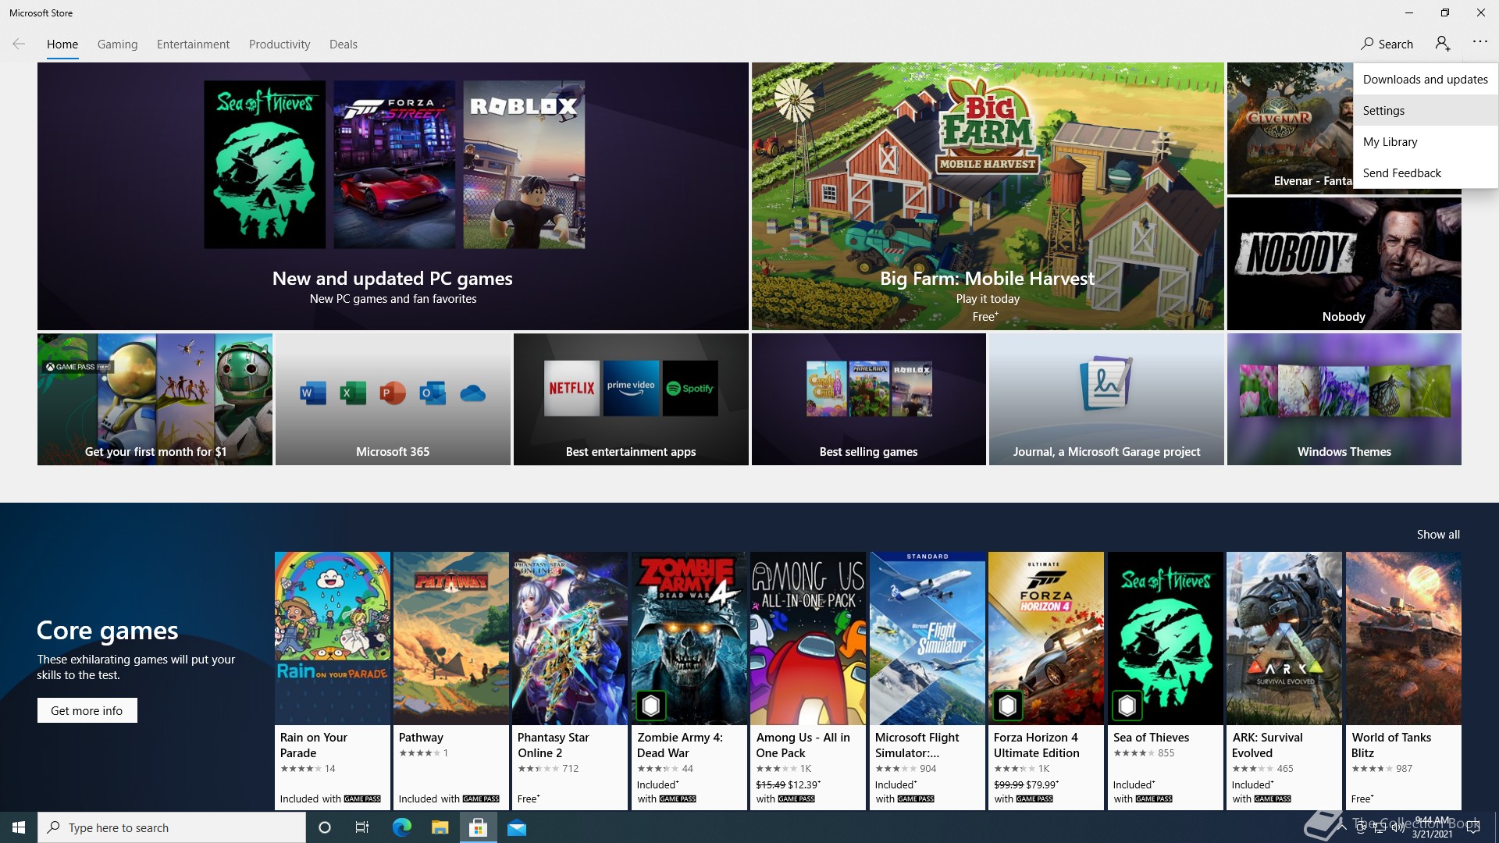Click the Roblox cover in the banner
The width and height of the screenshot is (1499, 843).
pyautogui.click(x=524, y=165)
